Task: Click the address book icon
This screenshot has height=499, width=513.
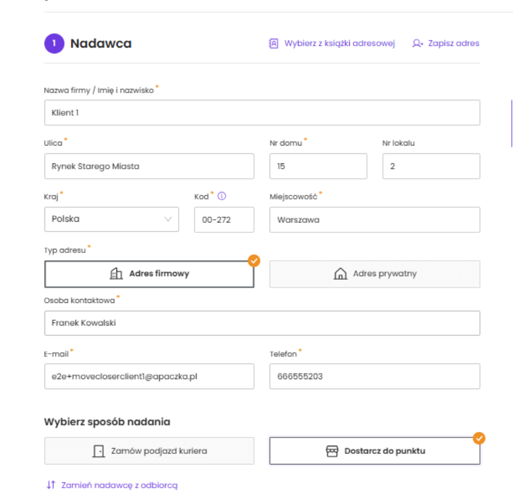Action: point(274,43)
